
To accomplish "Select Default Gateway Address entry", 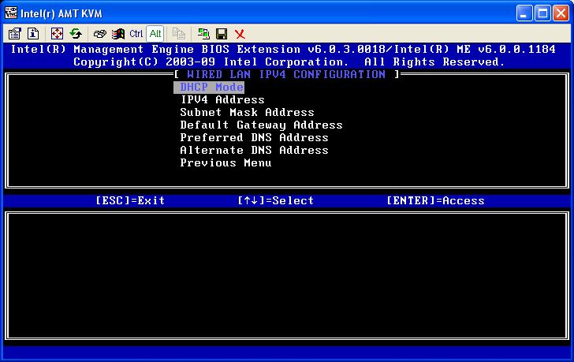I will [x=261, y=125].
